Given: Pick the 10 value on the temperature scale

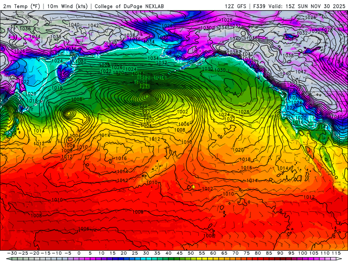Looking at the screenshot, I should [101, 253].
